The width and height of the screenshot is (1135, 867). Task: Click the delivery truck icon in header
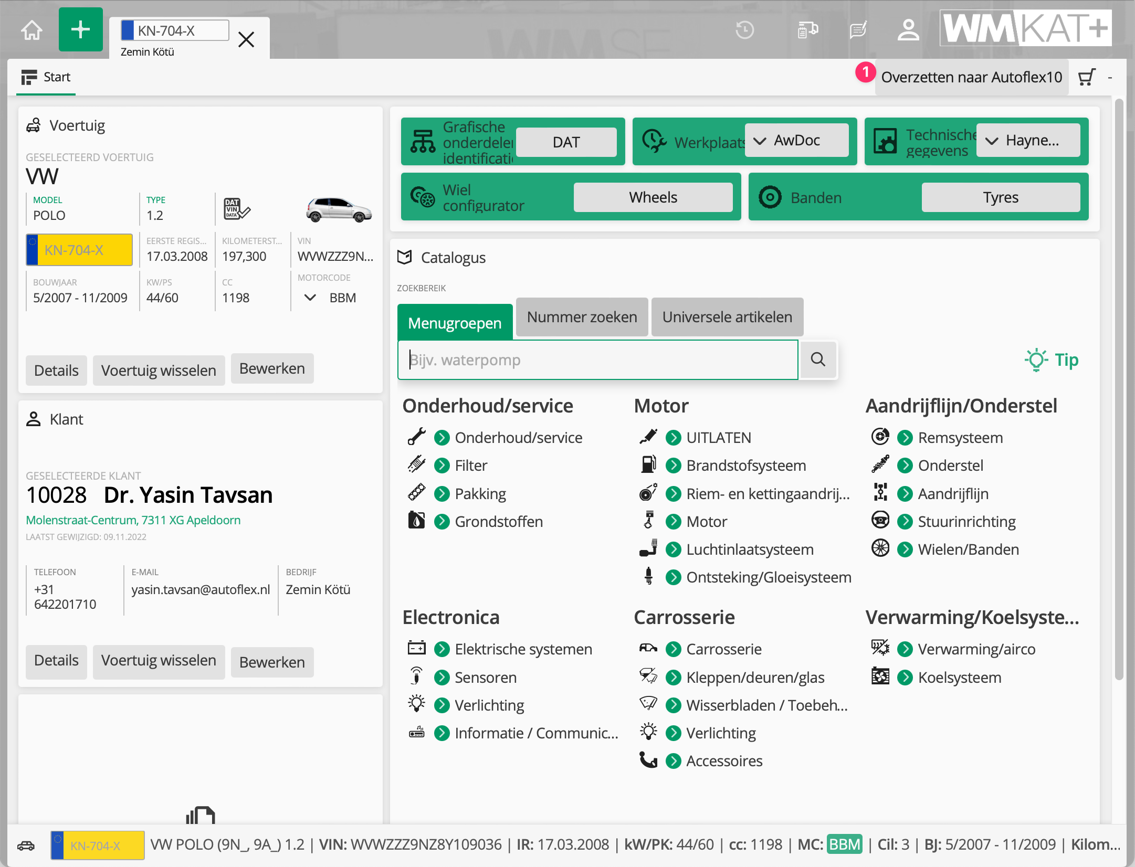(807, 30)
